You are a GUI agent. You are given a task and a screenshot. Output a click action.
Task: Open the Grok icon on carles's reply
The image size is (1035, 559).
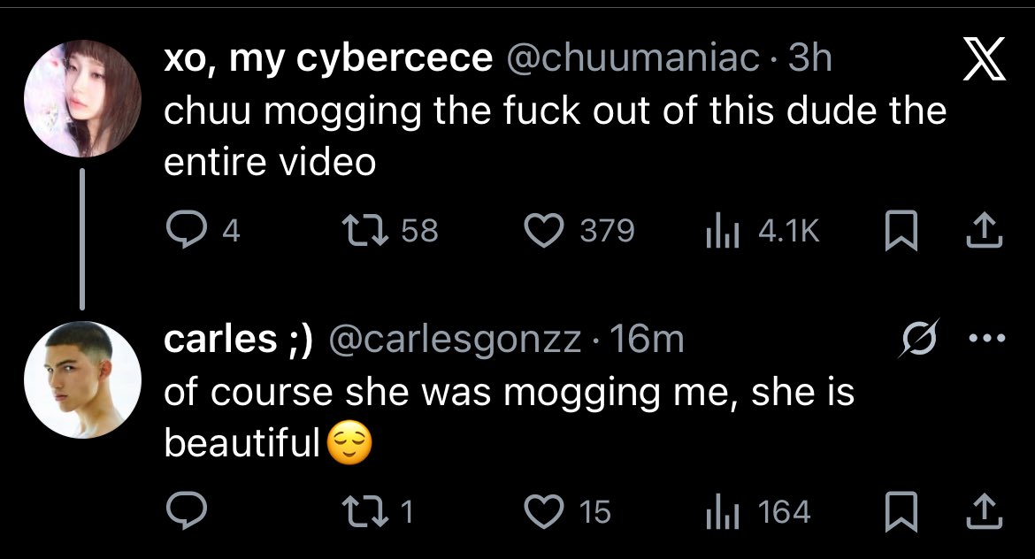(916, 341)
